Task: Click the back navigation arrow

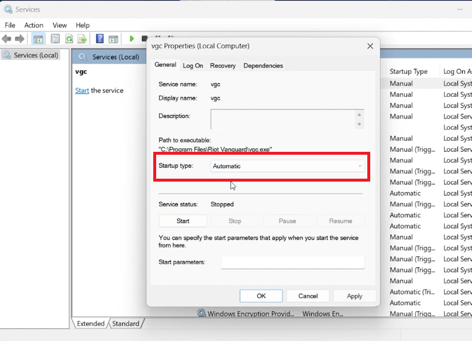Action: click(6, 39)
